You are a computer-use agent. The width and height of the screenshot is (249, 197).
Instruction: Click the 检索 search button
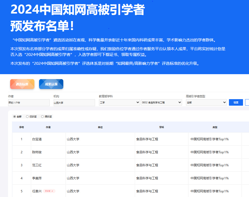coord(236,103)
